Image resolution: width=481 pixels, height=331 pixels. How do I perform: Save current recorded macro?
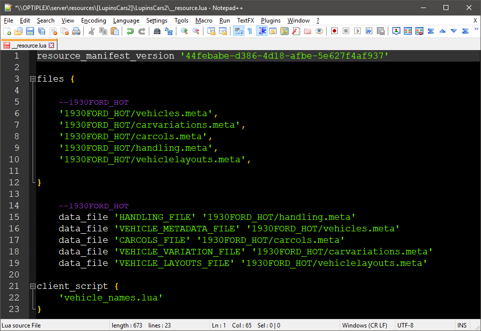(381, 31)
